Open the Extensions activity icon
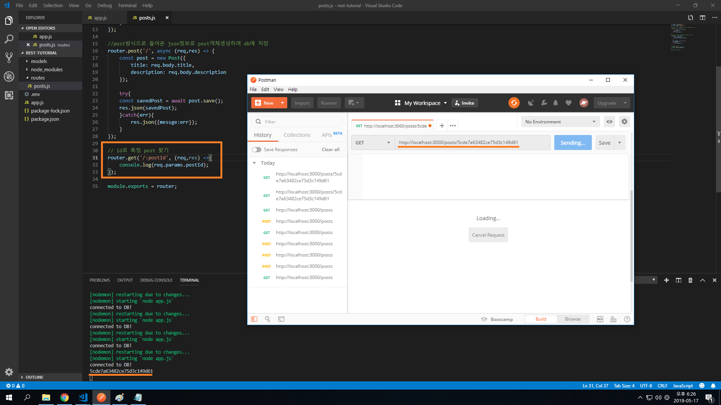Viewport: 721px width, 405px height. coord(9,95)
